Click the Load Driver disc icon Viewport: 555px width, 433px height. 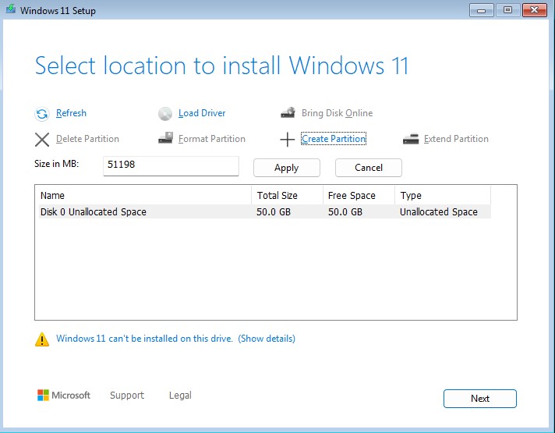[x=165, y=114]
